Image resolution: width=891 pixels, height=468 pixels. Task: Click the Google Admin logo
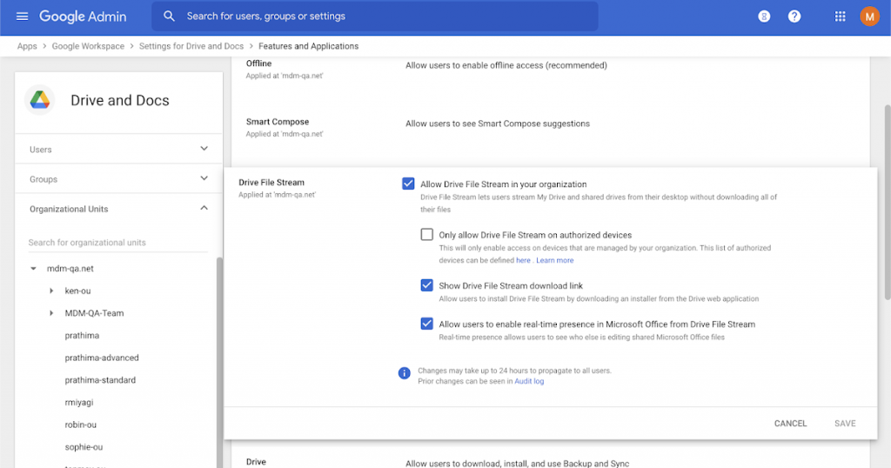pos(83,17)
